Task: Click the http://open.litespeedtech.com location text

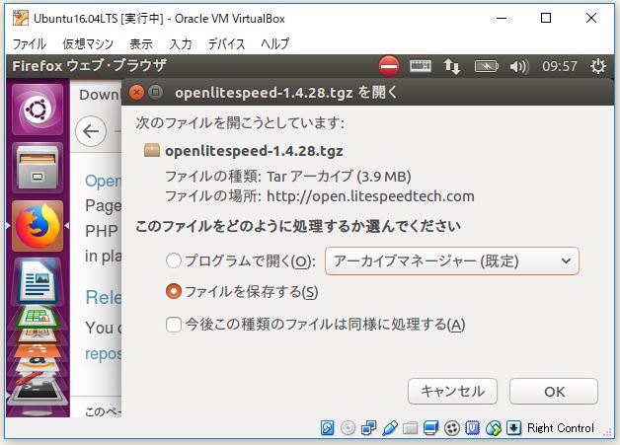Action: (x=370, y=196)
